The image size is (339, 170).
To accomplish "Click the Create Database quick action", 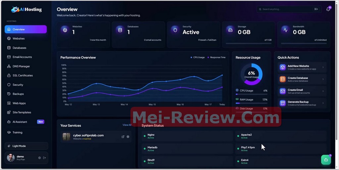I will (302, 79).
